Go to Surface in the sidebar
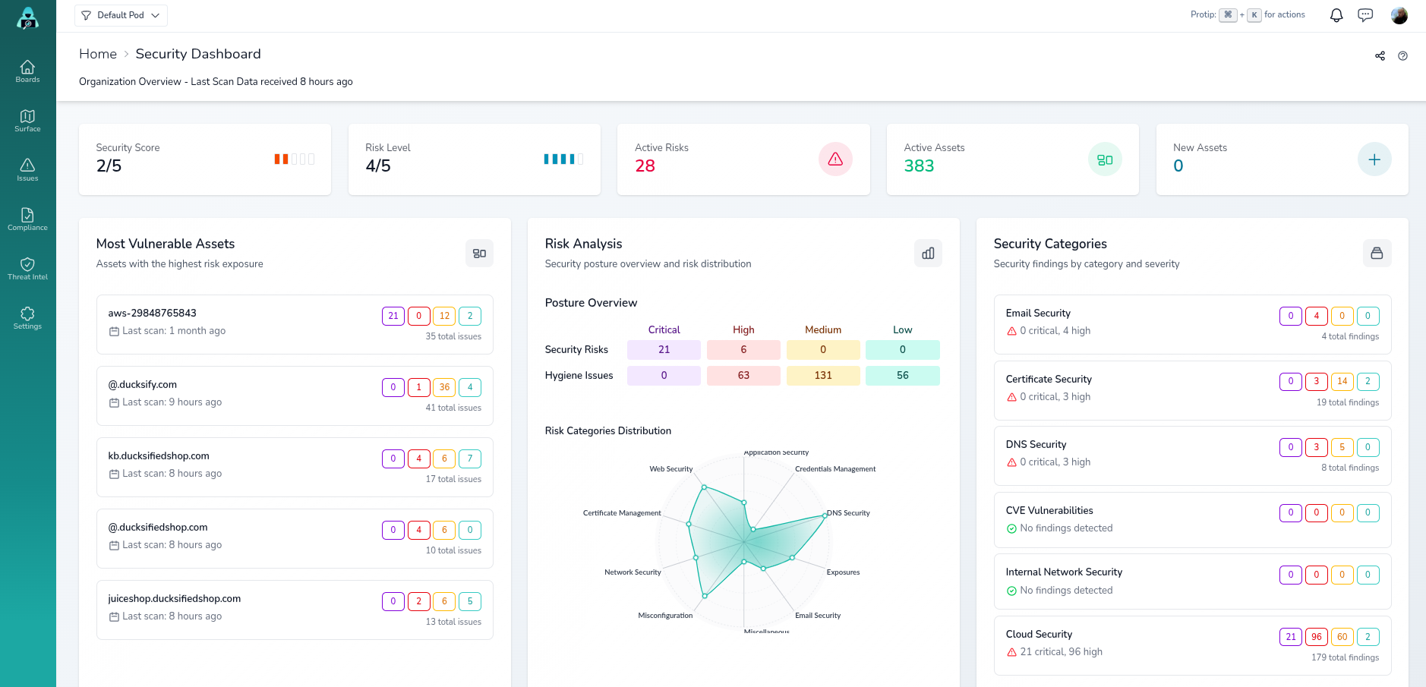 [27, 120]
